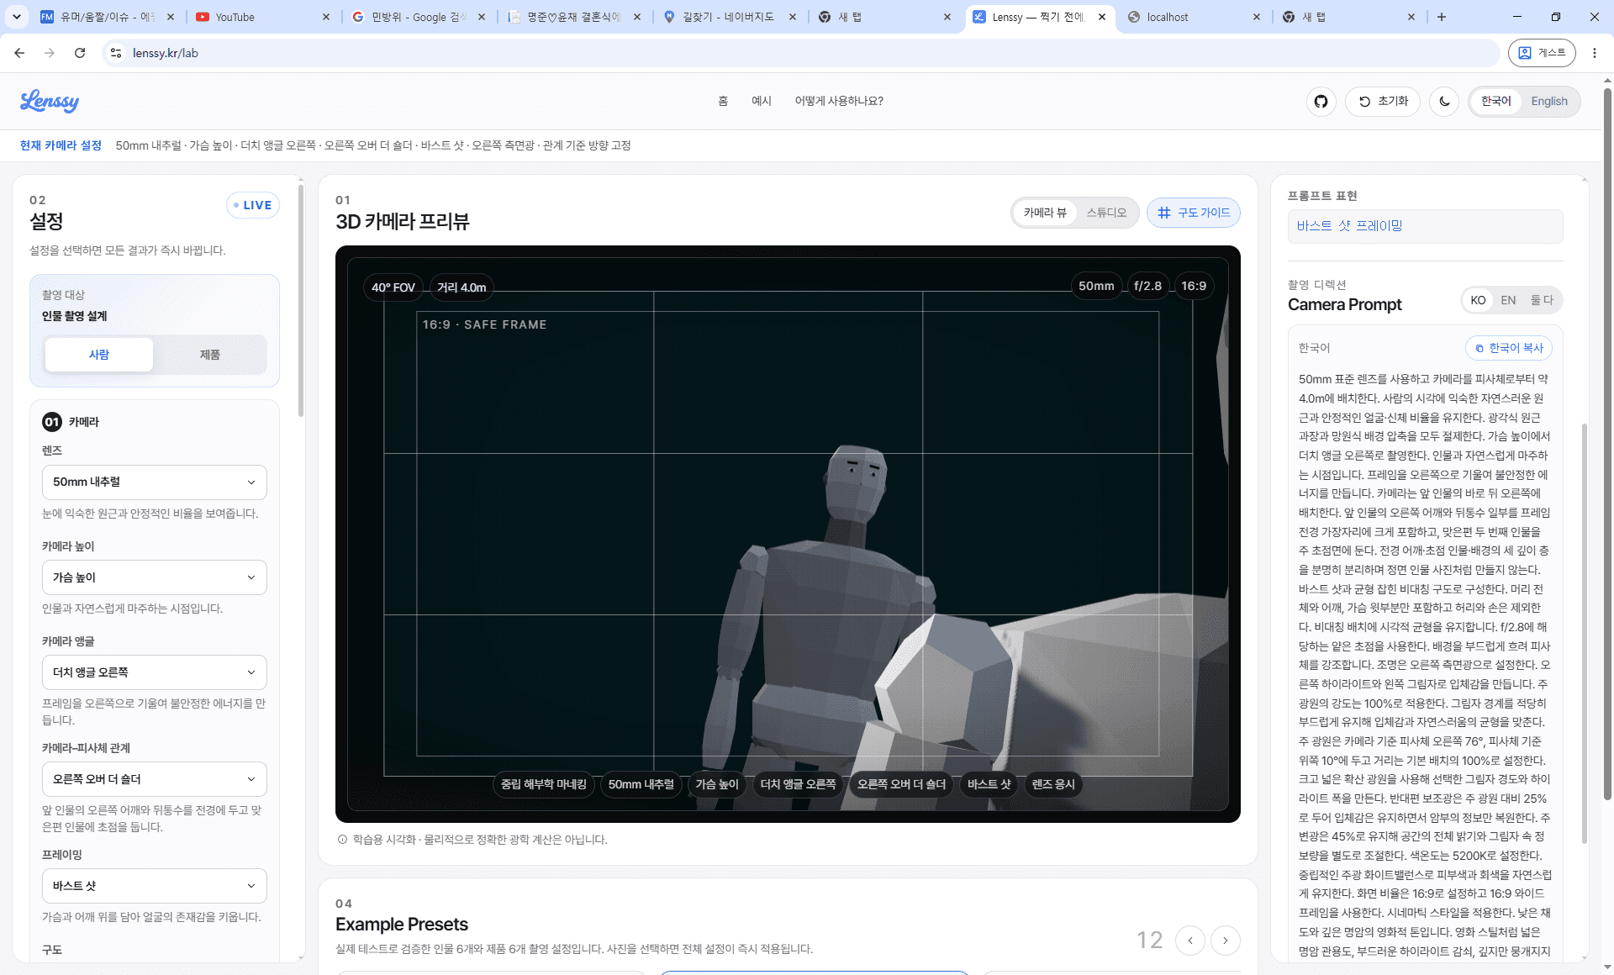
Task: Click the f/2.8 chip in preview
Action: (1147, 287)
